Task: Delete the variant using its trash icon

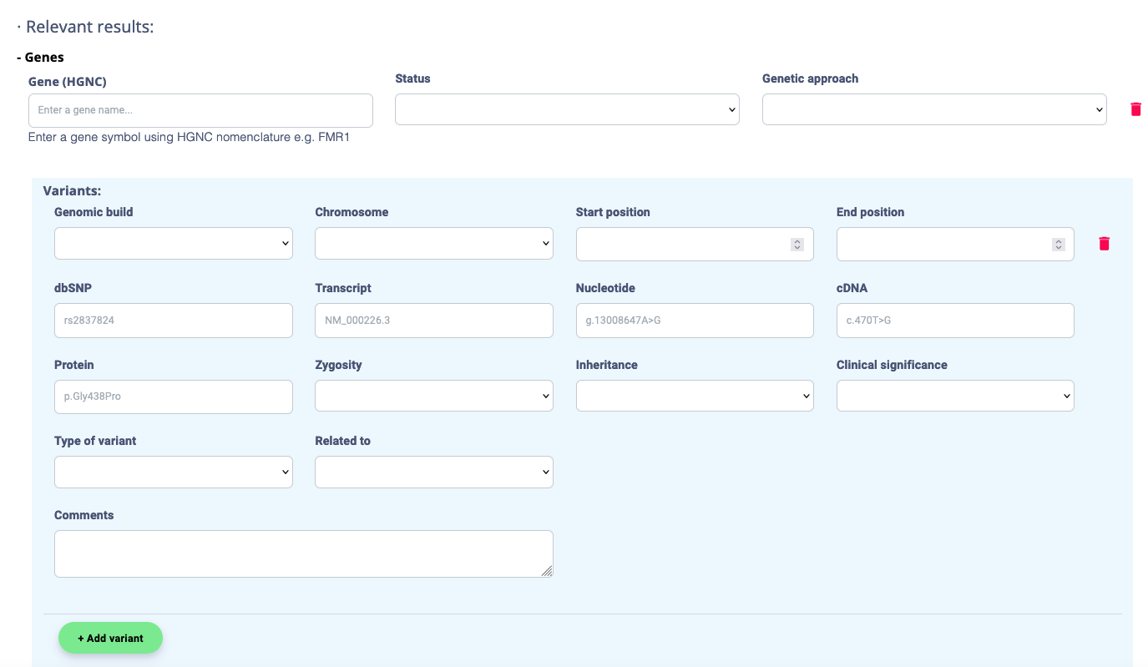Action: point(1104,244)
